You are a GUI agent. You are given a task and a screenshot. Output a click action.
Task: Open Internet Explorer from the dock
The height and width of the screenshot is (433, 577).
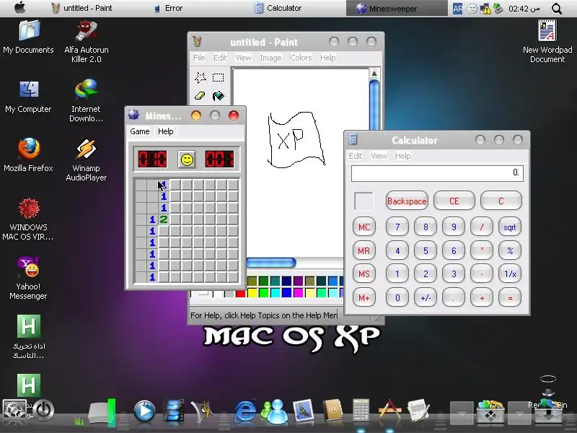(245, 410)
